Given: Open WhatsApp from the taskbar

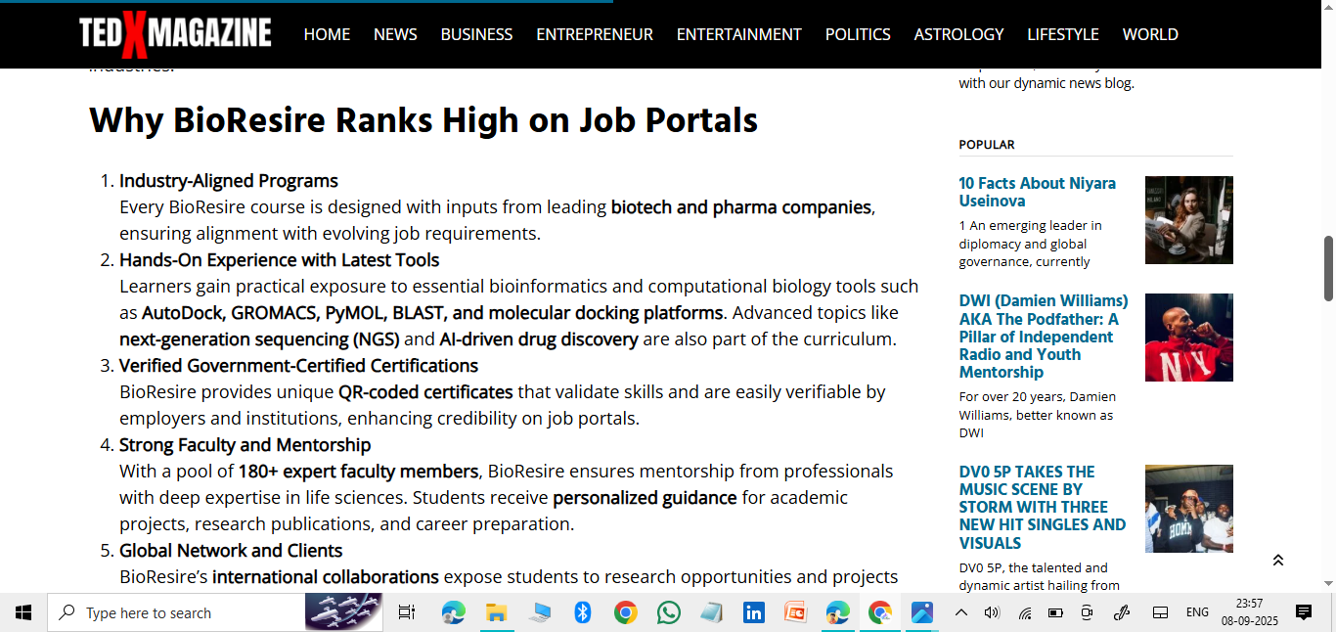Looking at the screenshot, I should pyautogui.click(x=669, y=613).
